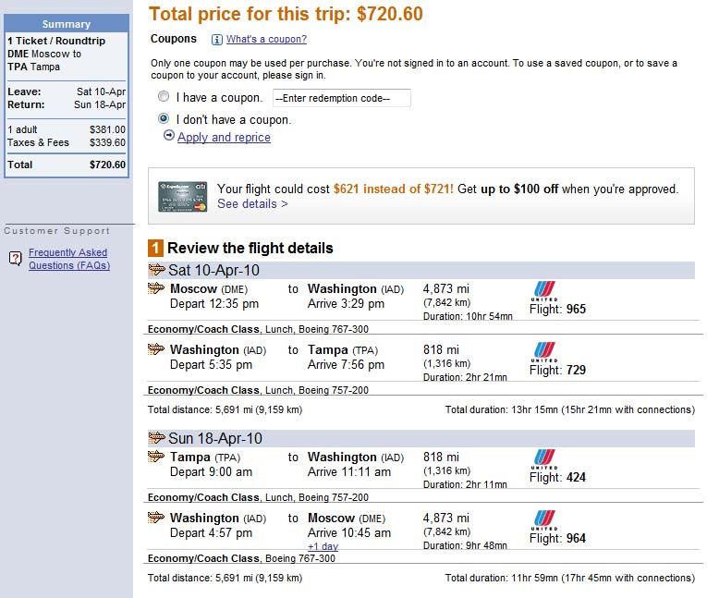
Task: Click the redemption code input field
Action: point(341,98)
